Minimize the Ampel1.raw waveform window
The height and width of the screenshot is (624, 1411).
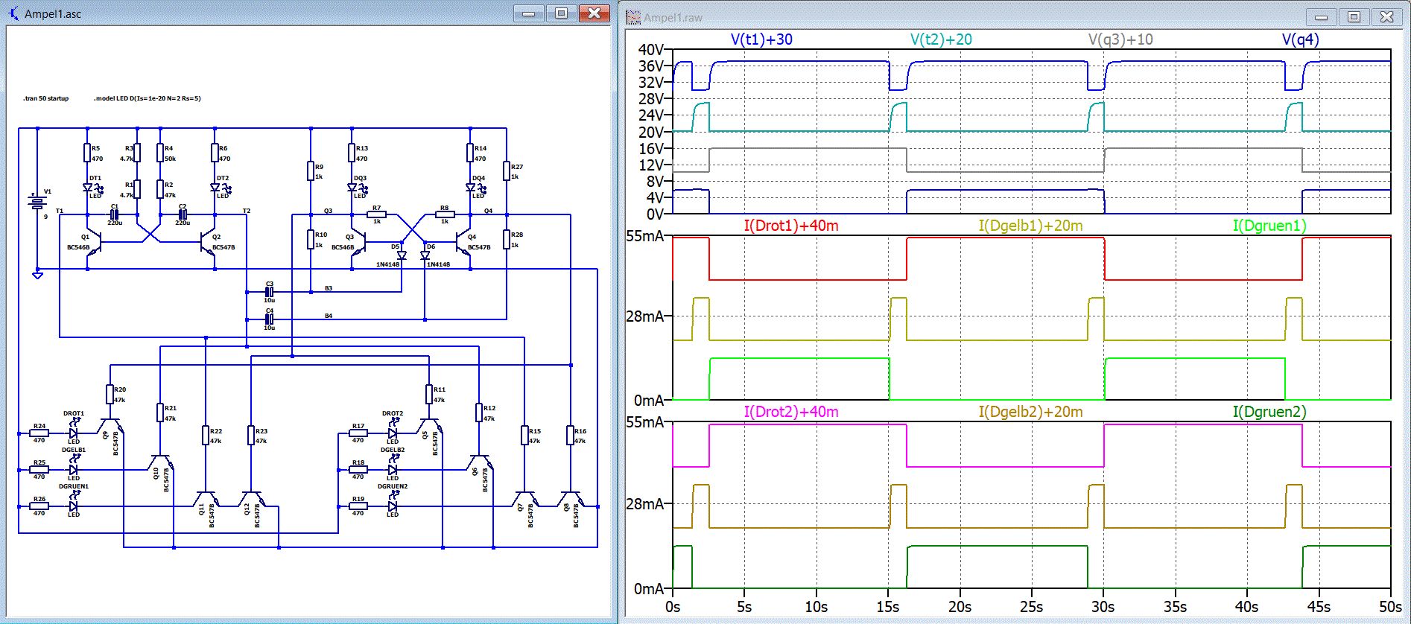coord(1322,16)
